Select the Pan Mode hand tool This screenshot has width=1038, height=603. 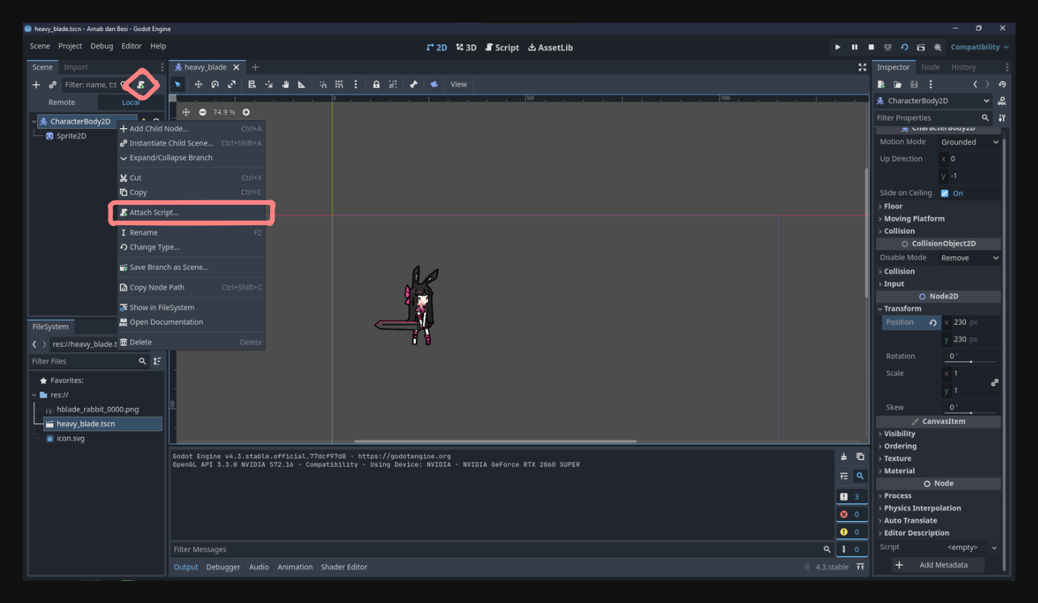tap(286, 84)
